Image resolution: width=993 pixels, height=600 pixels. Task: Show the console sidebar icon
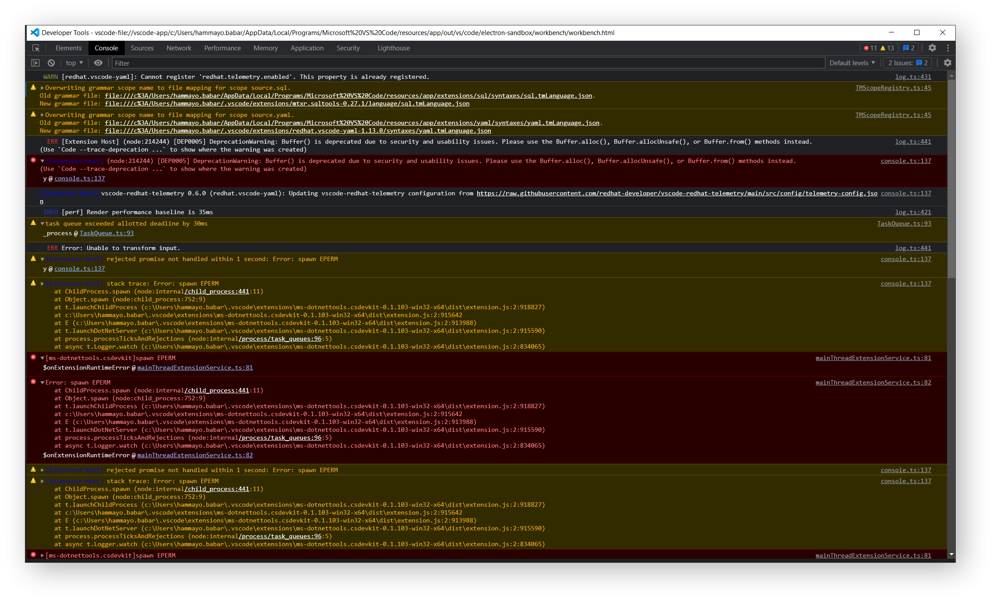[x=36, y=63]
